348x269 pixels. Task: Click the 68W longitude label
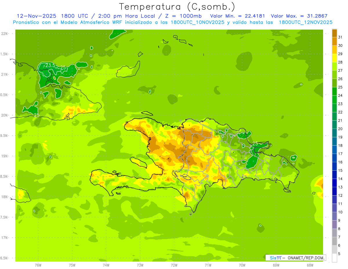click(310, 265)
